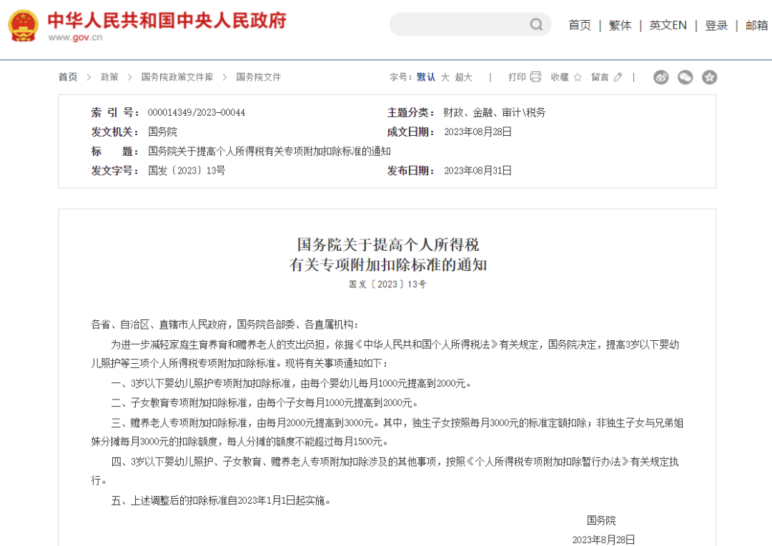The height and width of the screenshot is (546, 772).
Task: Open the 邮箱 mailbox link
Action: pos(757,24)
